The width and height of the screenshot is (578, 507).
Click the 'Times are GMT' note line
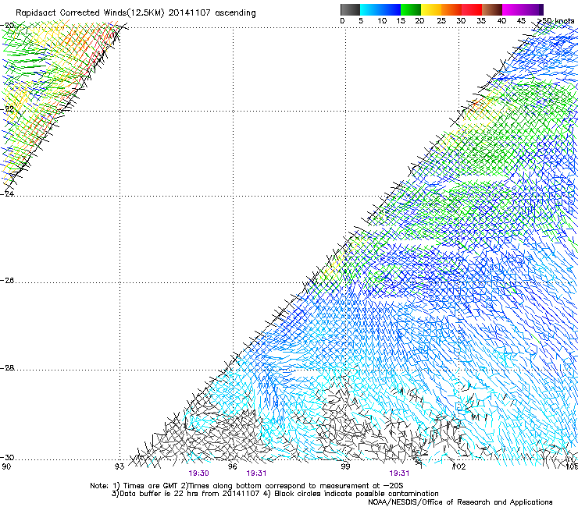pos(247,486)
